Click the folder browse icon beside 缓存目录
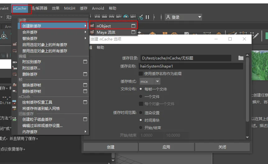This screenshot has height=164, width=268. 241,58
